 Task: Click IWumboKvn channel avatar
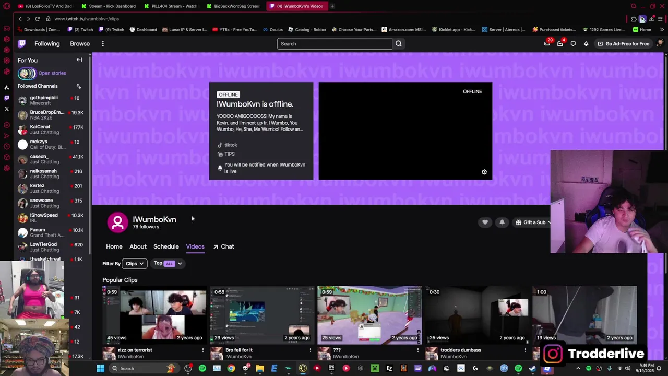click(x=117, y=222)
